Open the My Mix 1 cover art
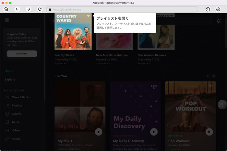 click(80, 106)
